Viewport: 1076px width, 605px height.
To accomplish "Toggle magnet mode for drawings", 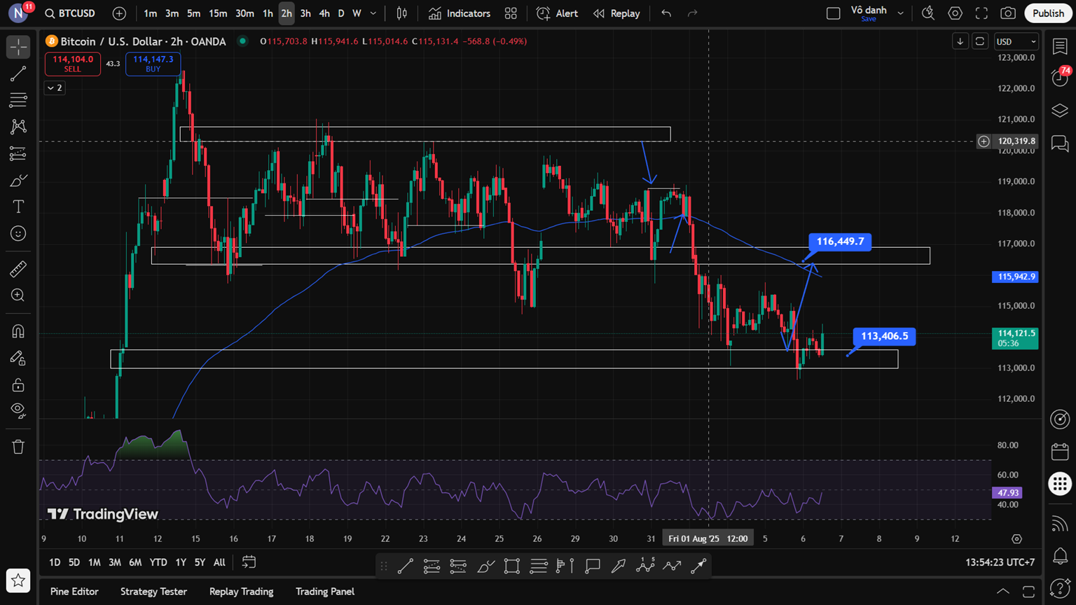I will pyautogui.click(x=18, y=331).
